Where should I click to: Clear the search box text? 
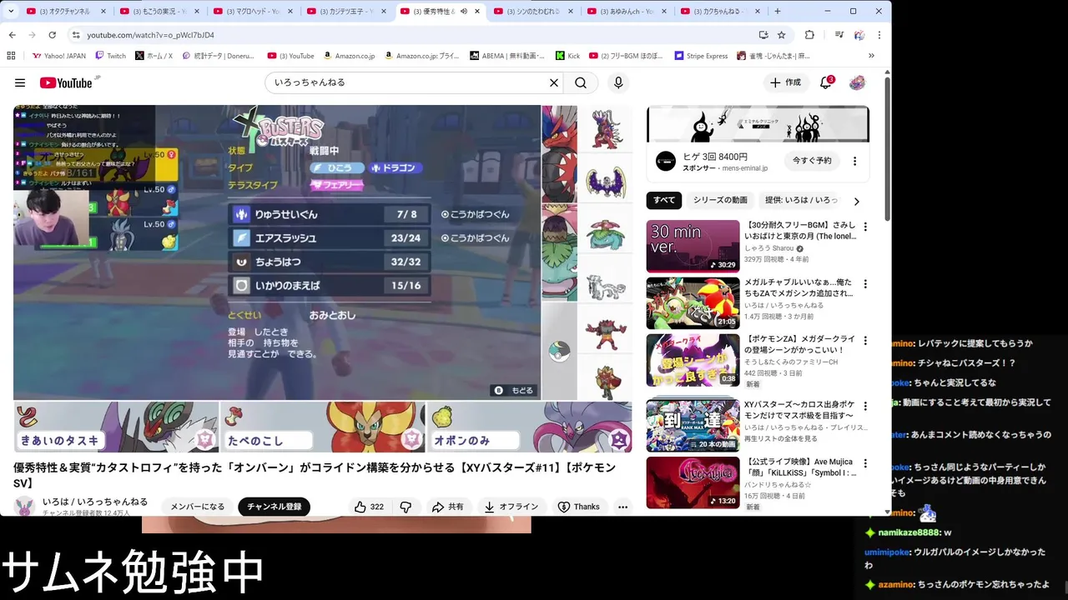(x=553, y=82)
